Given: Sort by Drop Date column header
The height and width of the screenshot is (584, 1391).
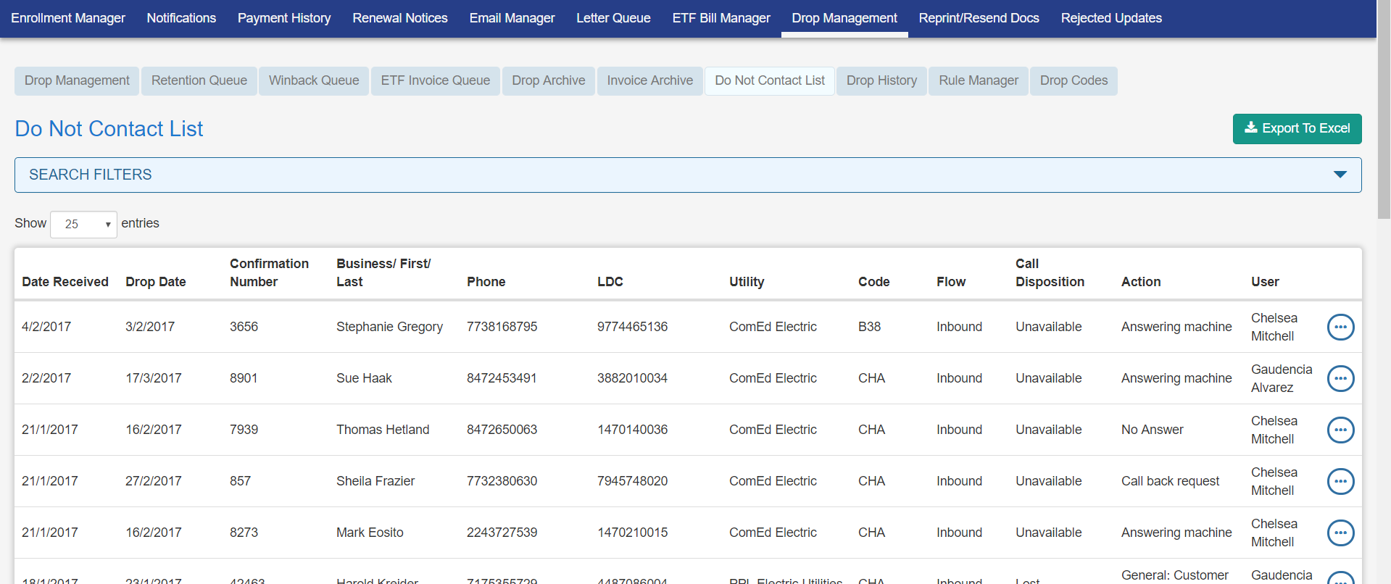Looking at the screenshot, I should coord(156,282).
